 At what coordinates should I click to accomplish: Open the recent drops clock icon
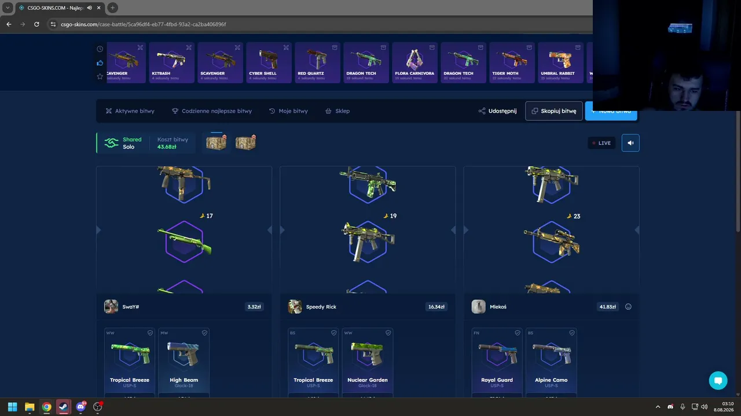[x=100, y=49]
